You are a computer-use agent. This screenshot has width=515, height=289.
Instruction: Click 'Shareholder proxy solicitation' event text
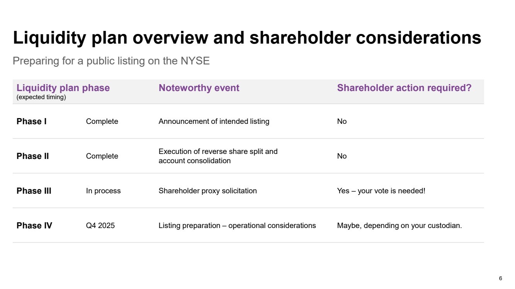tap(208, 191)
